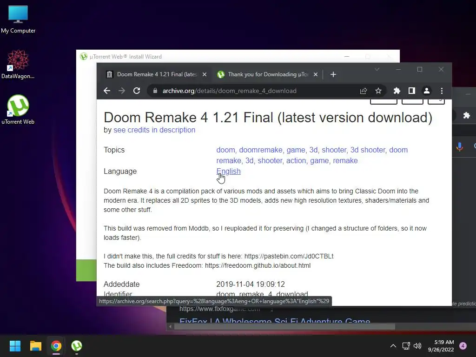Image resolution: width=476 pixels, height=357 pixels.
Task: Open the doomremake topic link
Action: [x=261, y=150]
